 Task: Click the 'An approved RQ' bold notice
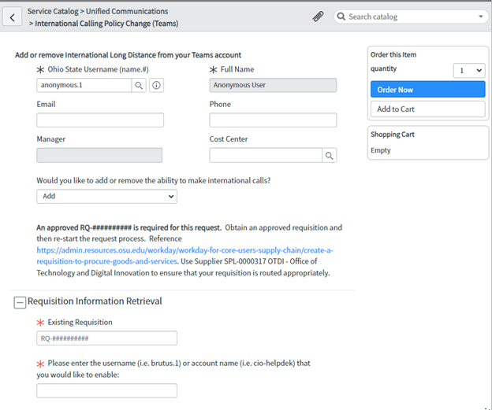click(129, 227)
